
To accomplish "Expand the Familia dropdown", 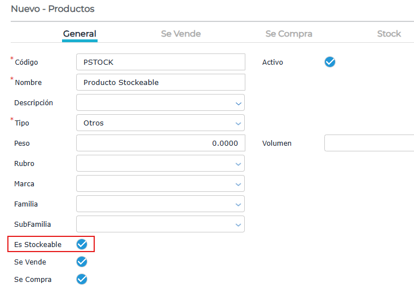I will pyautogui.click(x=160, y=204).
